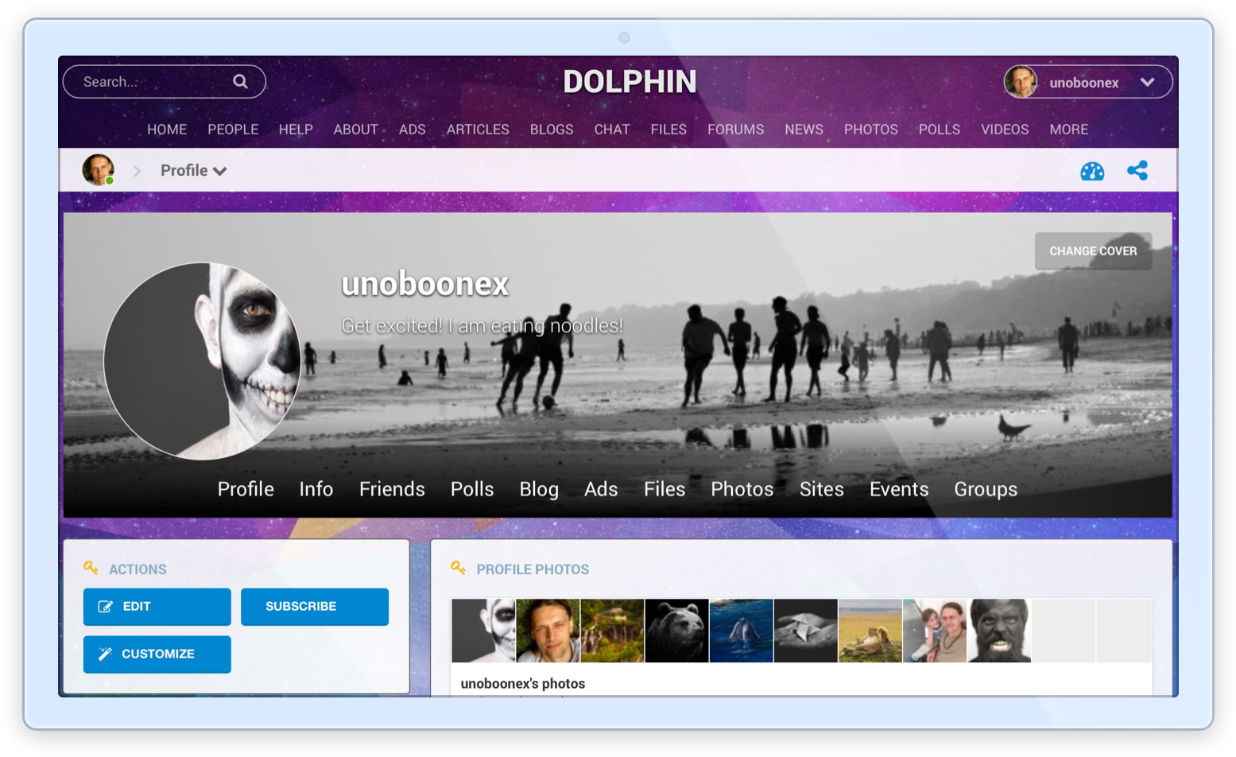
Task: Switch to the Friends profile tab
Action: click(391, 489)
